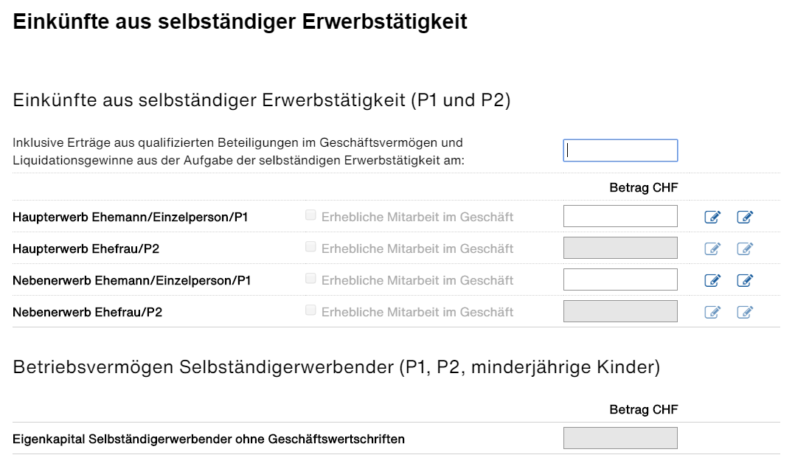Open first edit icon for Nebenerwerb Ehemann/Einzelperson/P1
The image size is (795, 469).
712,280
